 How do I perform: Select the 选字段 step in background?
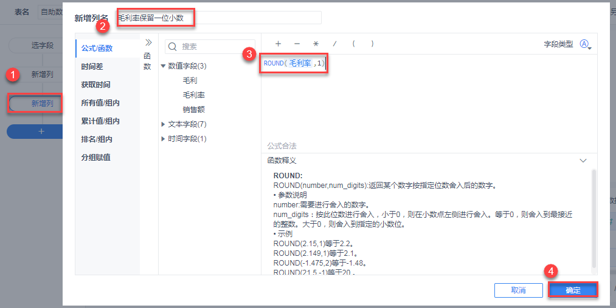point(36,45)
